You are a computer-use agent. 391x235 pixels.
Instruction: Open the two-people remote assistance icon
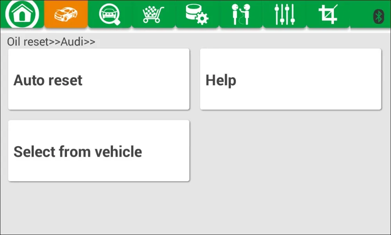tap(240, 14)
